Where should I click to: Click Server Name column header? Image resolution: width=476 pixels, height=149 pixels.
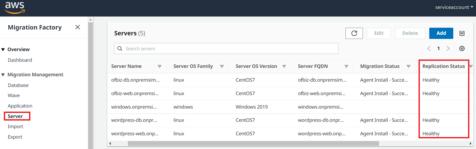point(126,66)
